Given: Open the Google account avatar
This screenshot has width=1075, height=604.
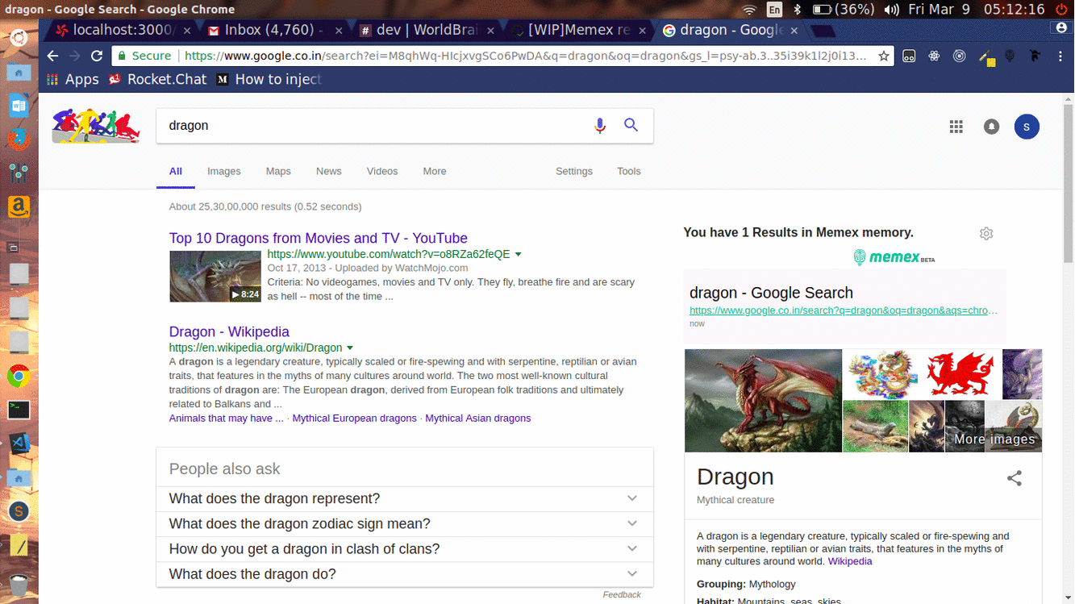Looking at the screenshot, I should pyautogui.click(x=1027, y=127).
